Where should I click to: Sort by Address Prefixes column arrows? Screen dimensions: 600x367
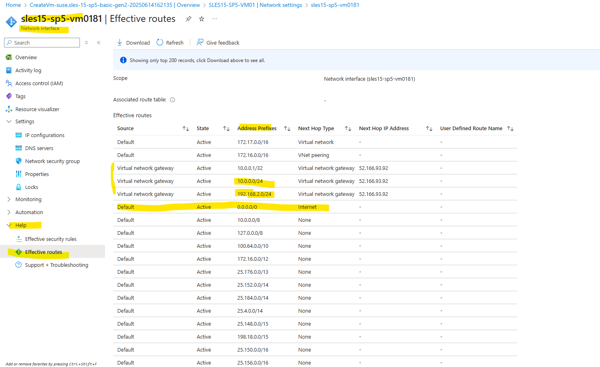pyautogui.click(x=287, y=129)
